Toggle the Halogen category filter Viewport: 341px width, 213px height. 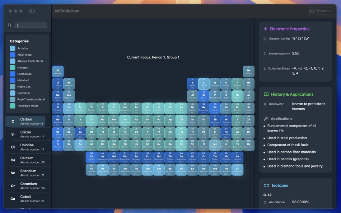13,67
